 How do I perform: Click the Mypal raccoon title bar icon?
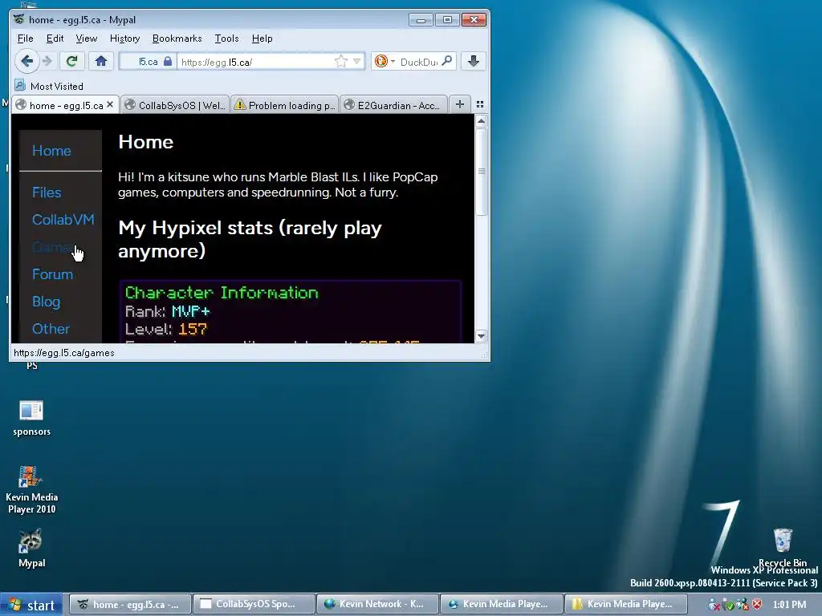click(19, 19)
